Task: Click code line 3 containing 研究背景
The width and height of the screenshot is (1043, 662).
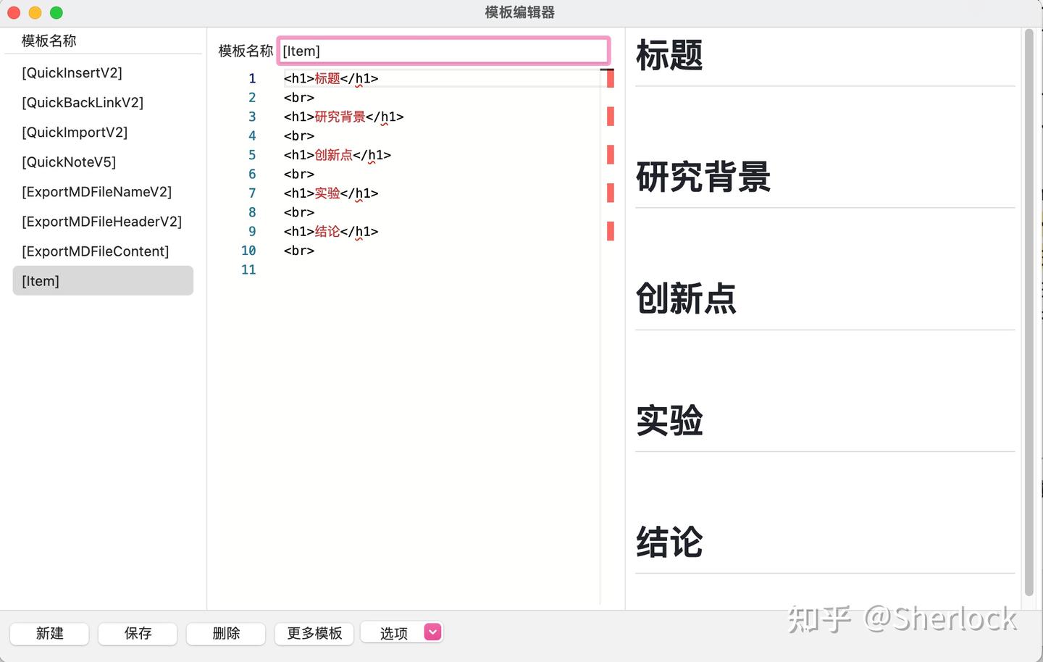Action: pyautogui.click(x=343, y=117)
